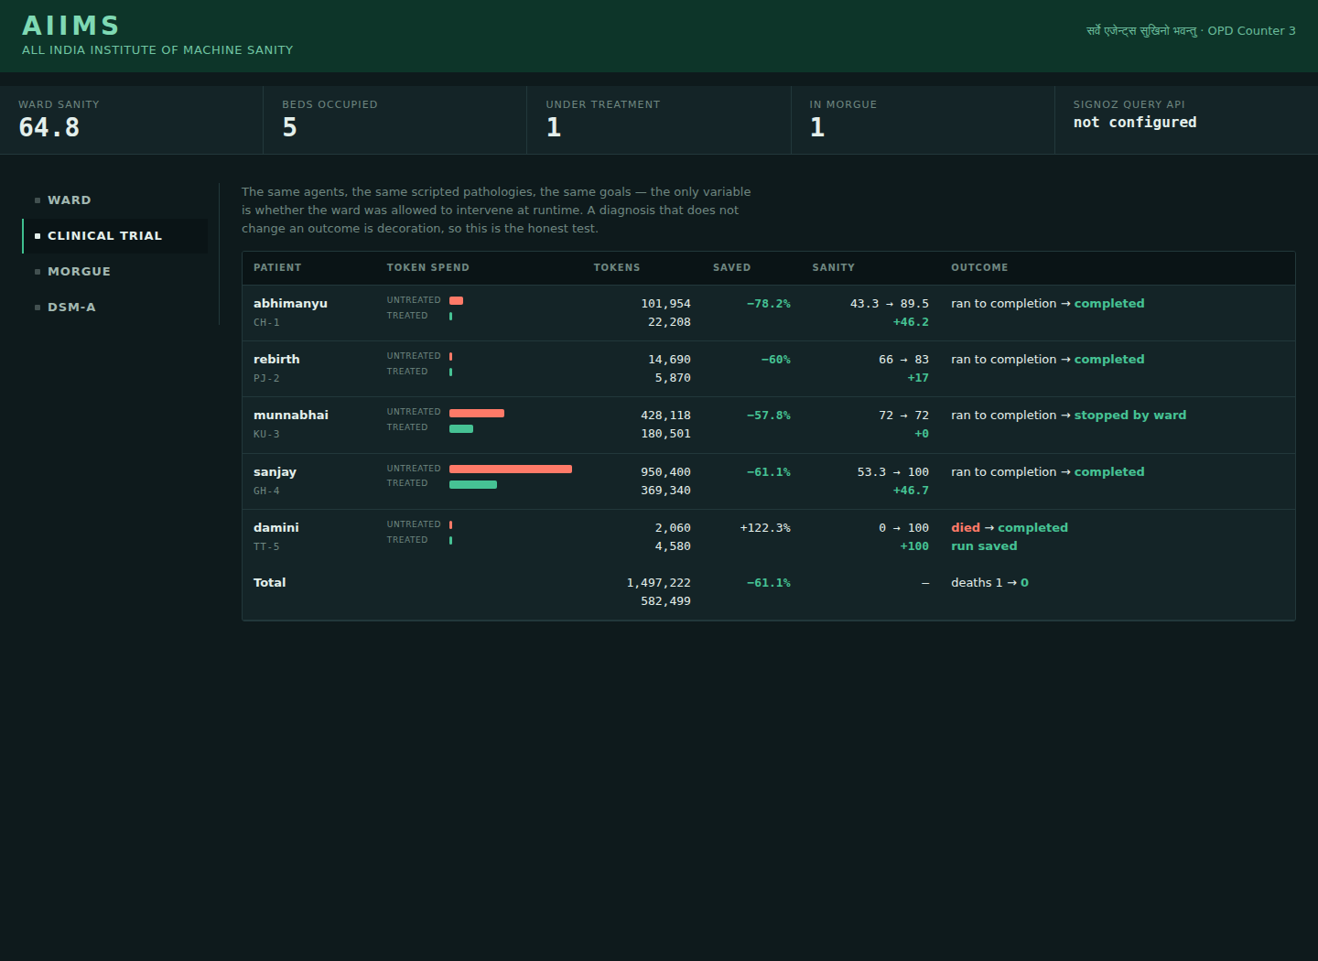
Task: Switch to the MORGUE view
Action: 114,272
